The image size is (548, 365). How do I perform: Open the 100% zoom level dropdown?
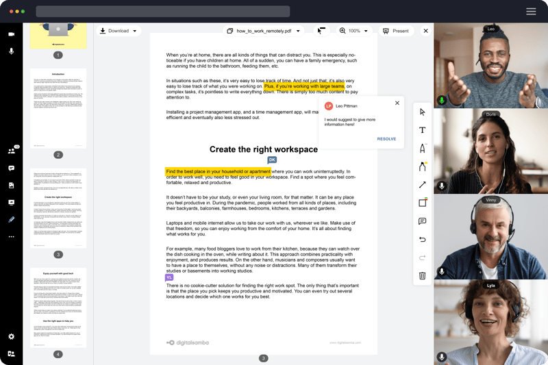(x=353, y=31)
